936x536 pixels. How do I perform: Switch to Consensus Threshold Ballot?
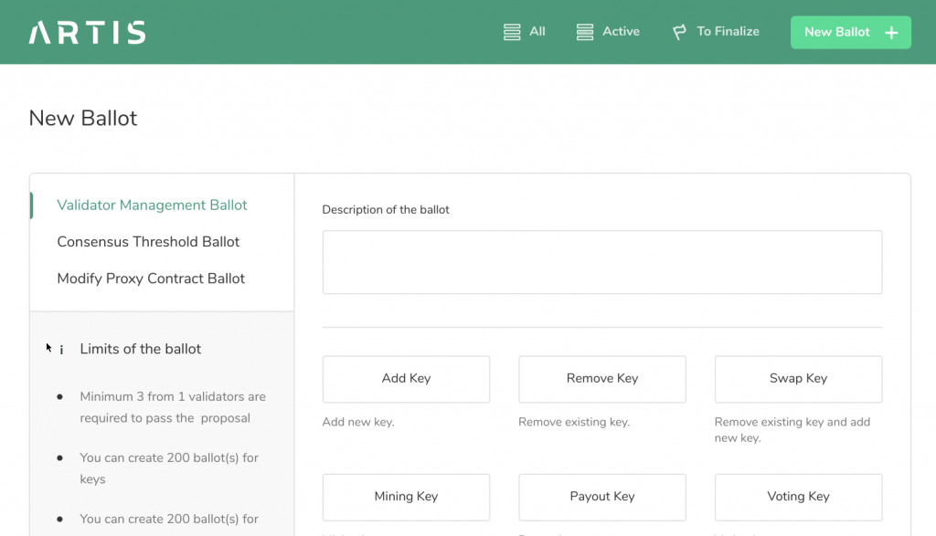[x=148, y=242]
